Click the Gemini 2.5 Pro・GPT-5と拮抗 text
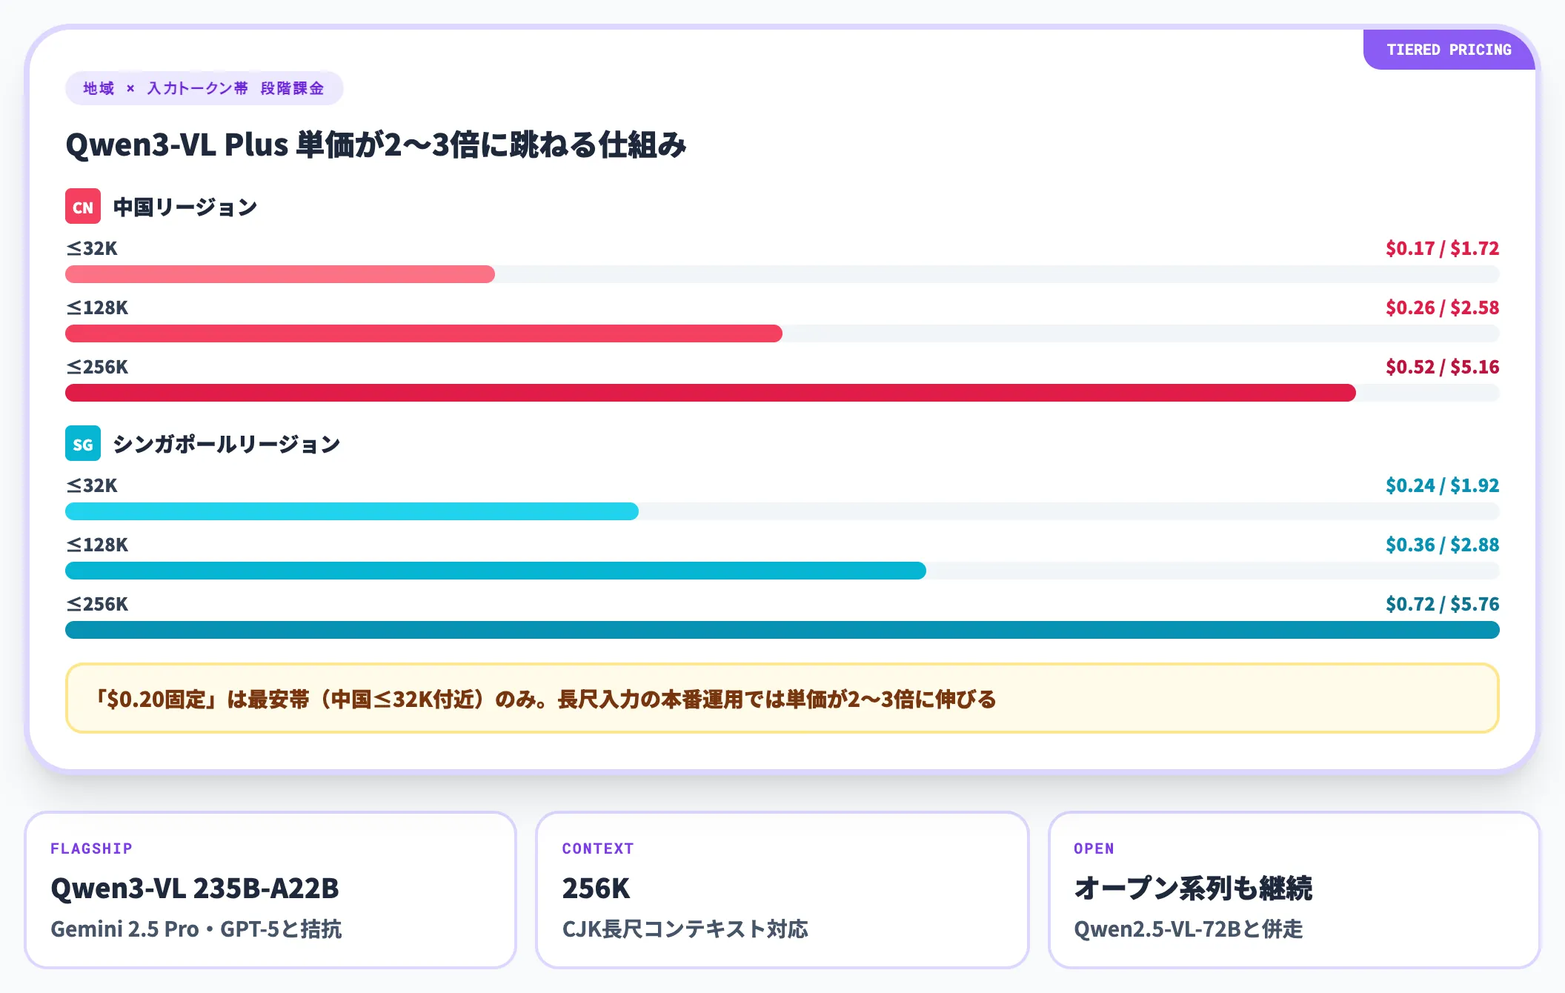The image size is (1565, 993). pyautogui.click(x=196, y=929)
